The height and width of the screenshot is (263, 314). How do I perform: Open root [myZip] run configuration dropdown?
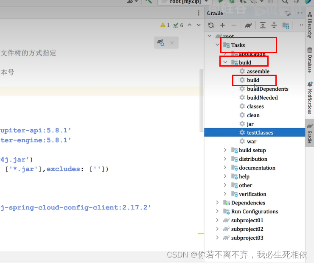point(185,2)
